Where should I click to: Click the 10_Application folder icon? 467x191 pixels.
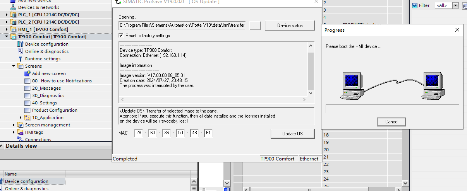(27, 118)
